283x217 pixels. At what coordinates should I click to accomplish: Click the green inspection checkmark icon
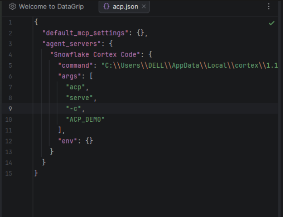click(x=271, y=23)
